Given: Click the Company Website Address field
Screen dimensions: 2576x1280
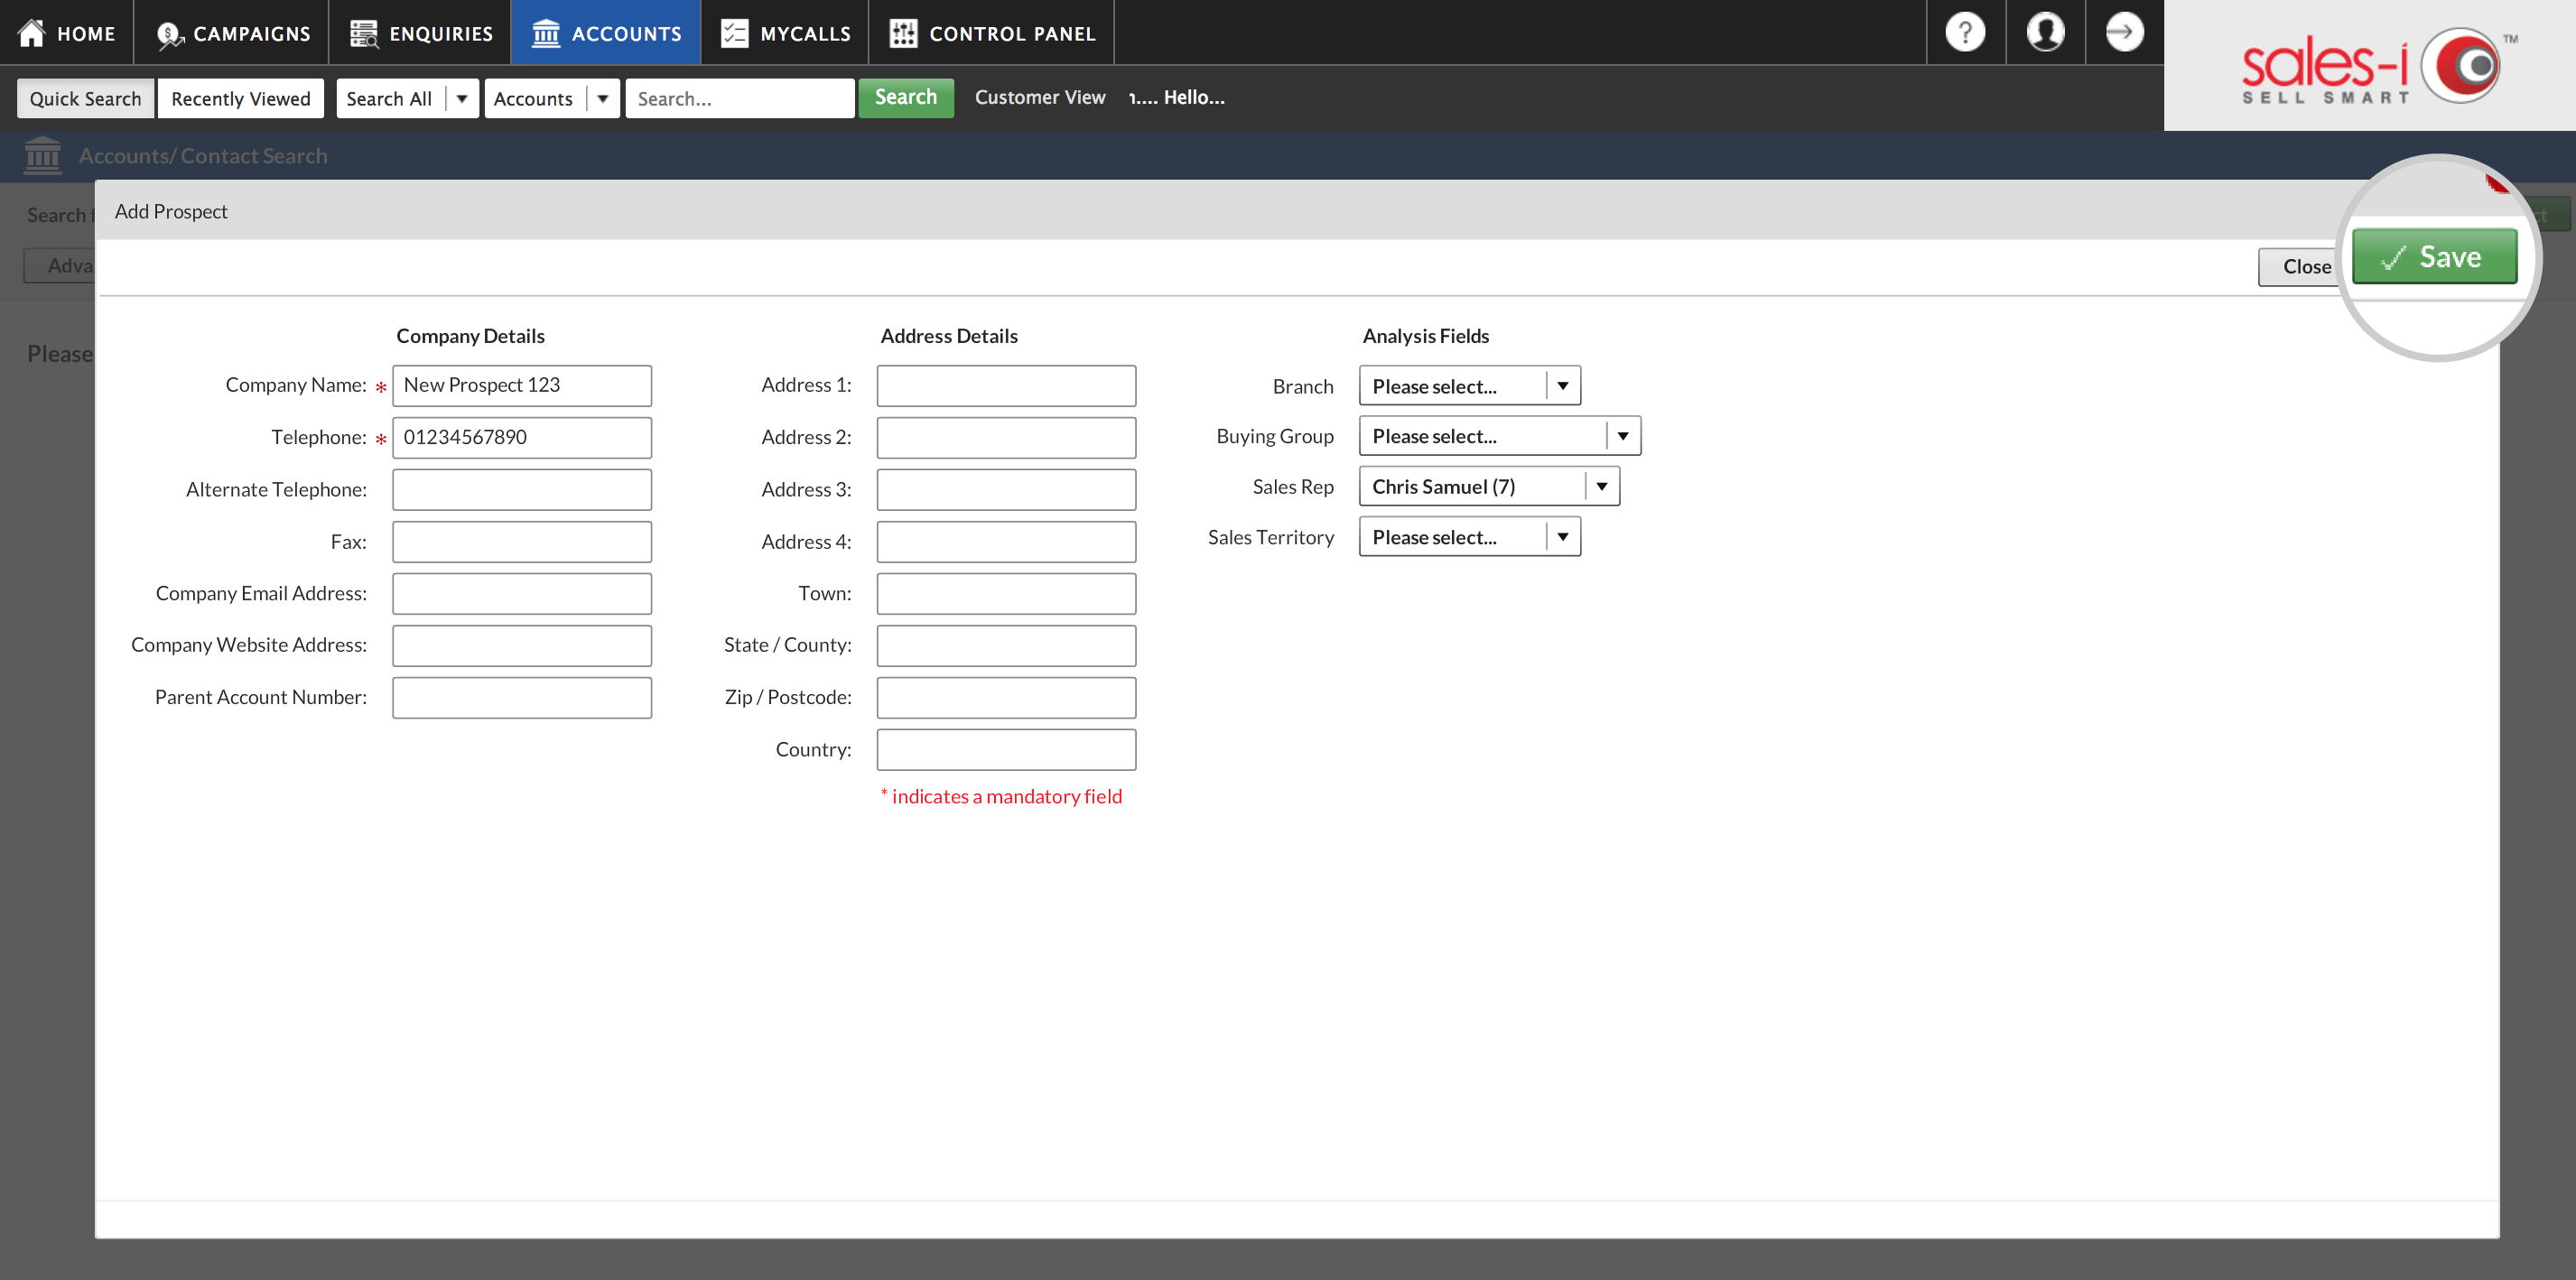Looking at the screenshot, I should 522,645.
